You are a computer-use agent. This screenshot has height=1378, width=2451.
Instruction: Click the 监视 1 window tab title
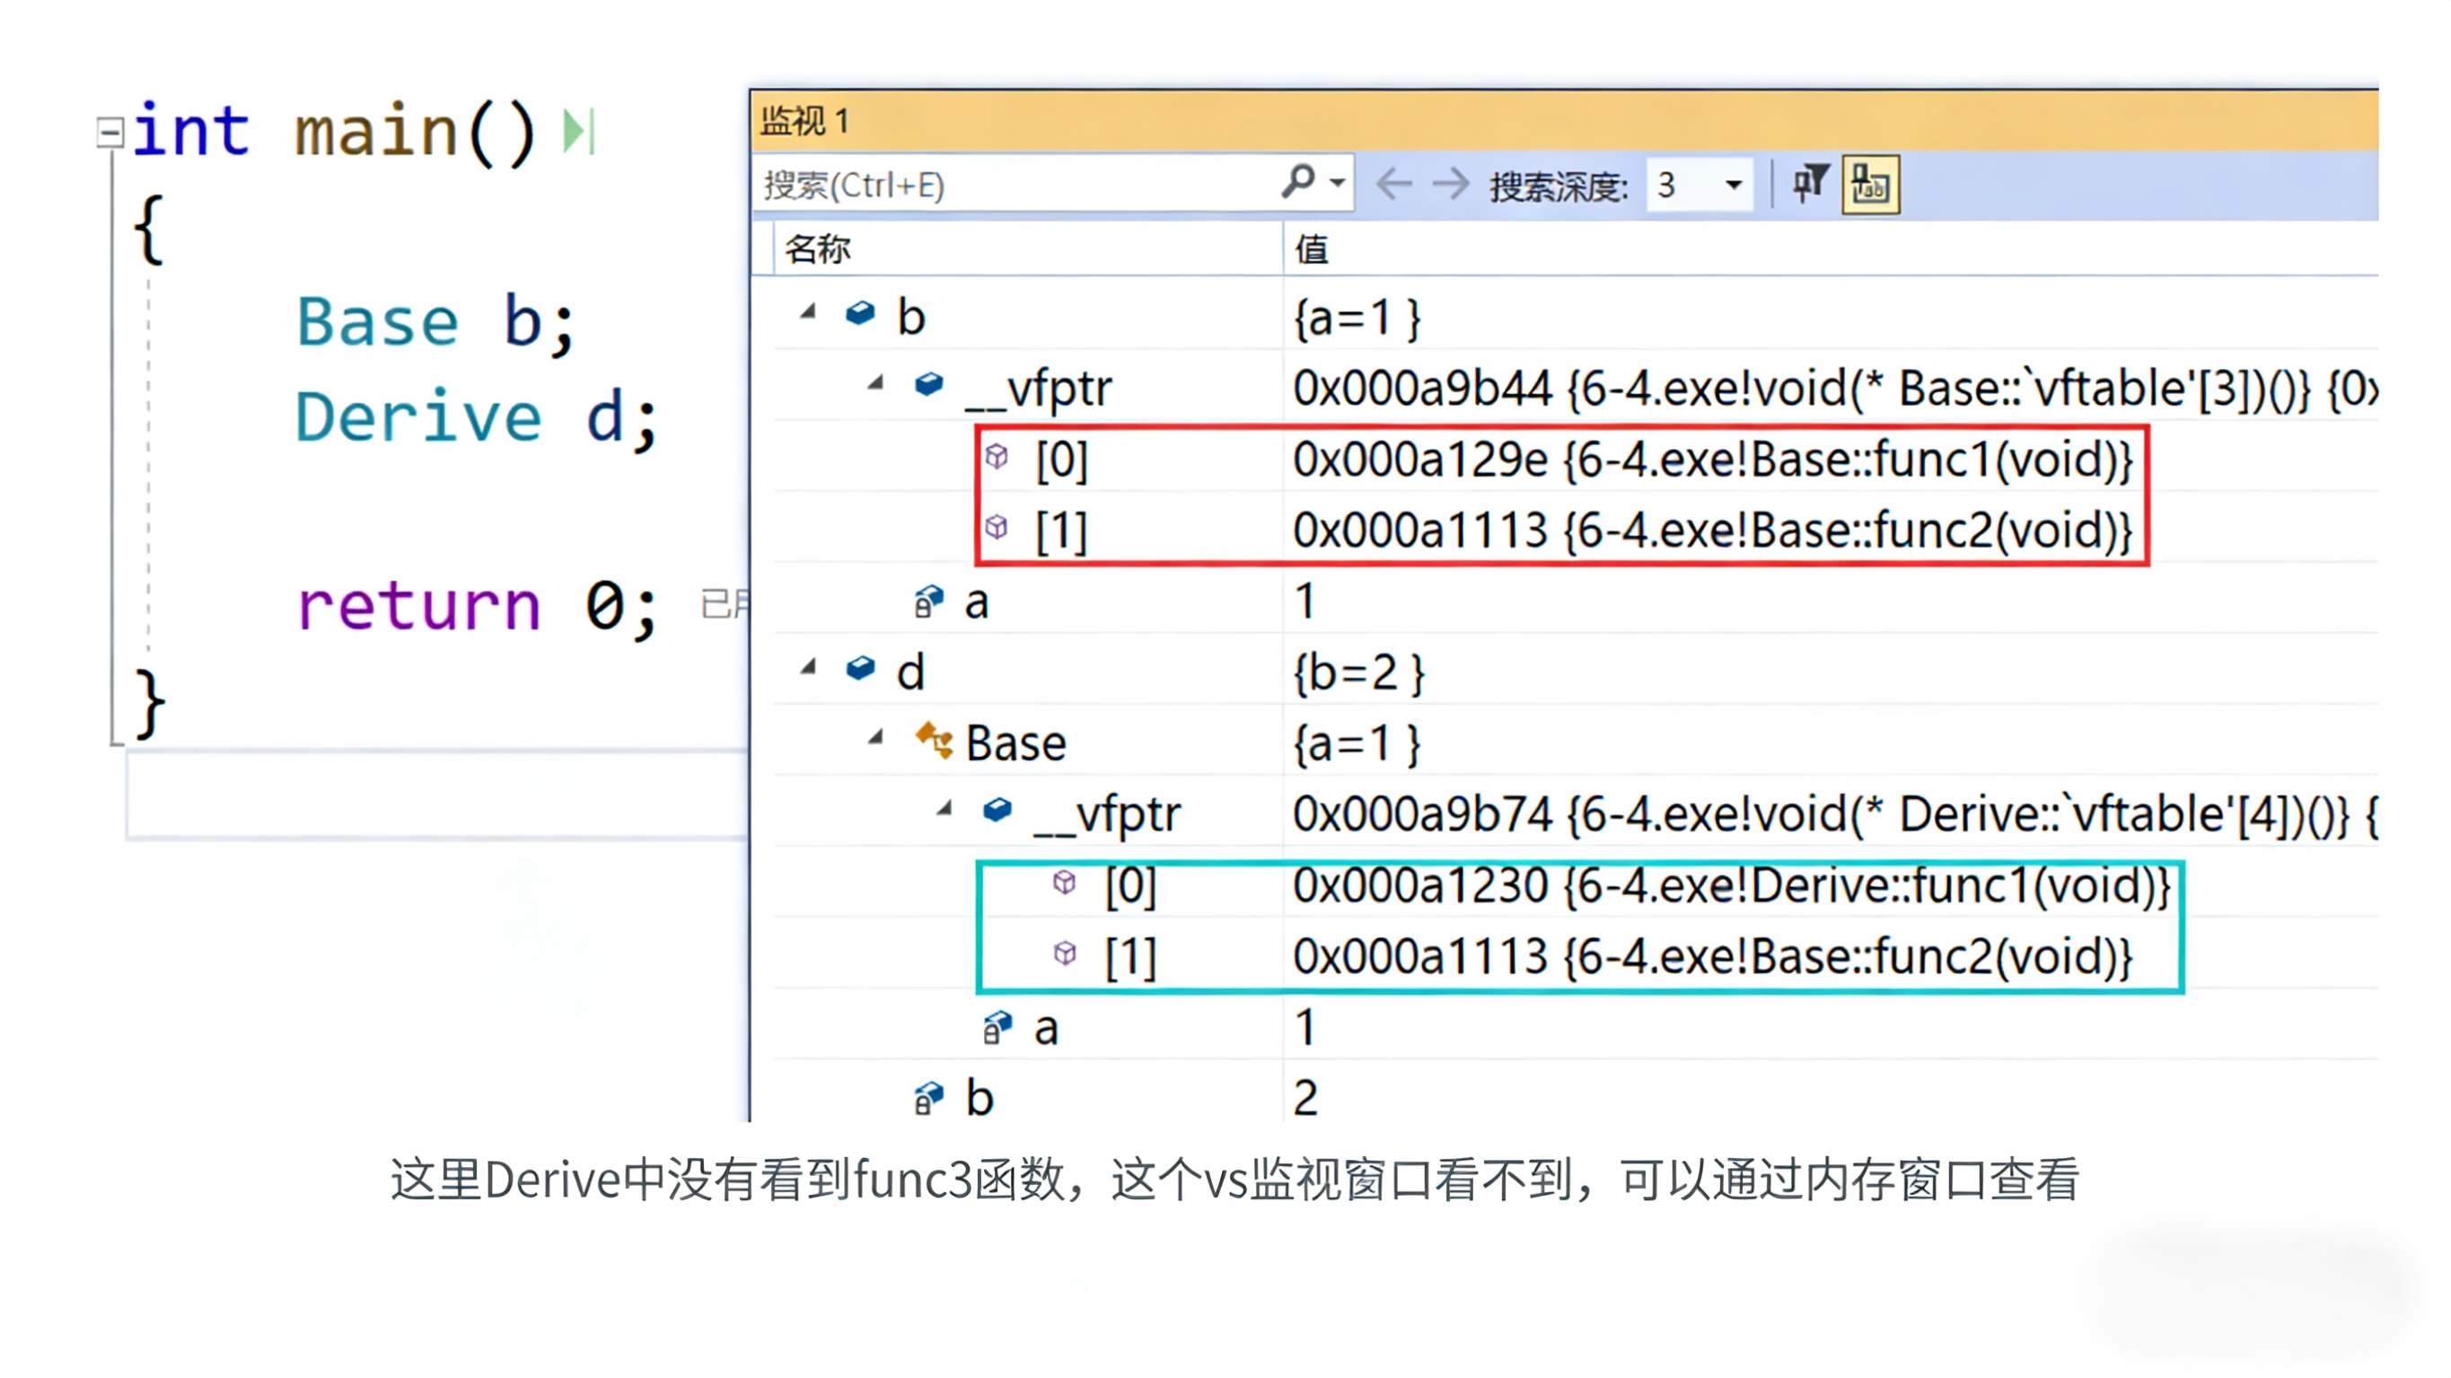805,122
